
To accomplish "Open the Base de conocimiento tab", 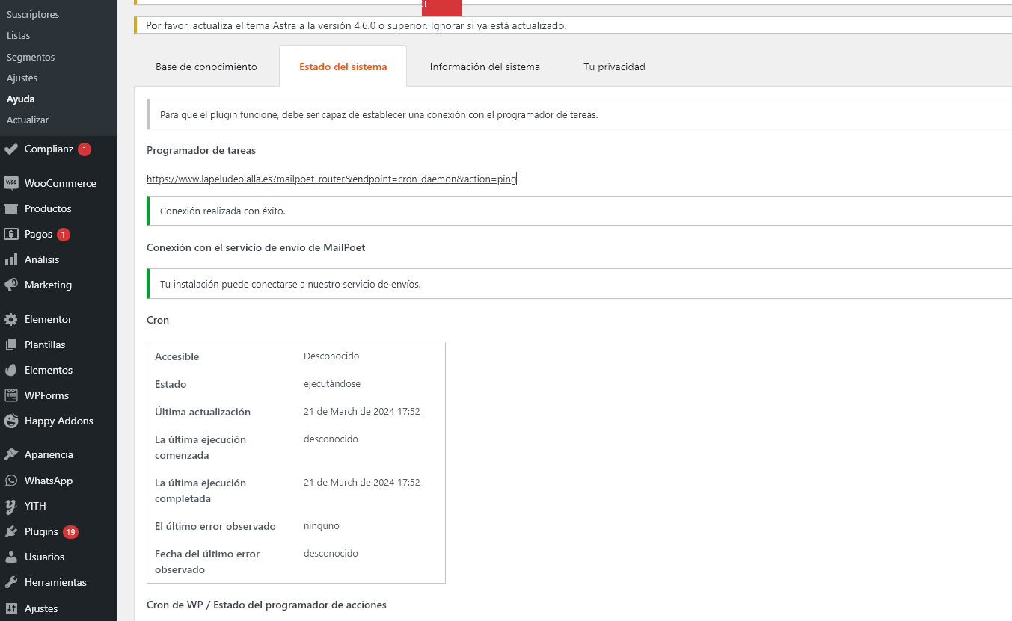I will [206, 67].
